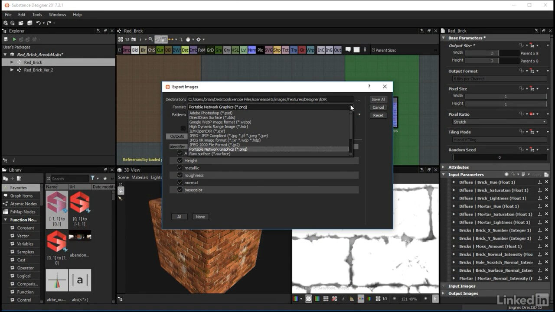Open the Windows menu
The width and height of the screenshot is (555, 312).
[57, 15]
